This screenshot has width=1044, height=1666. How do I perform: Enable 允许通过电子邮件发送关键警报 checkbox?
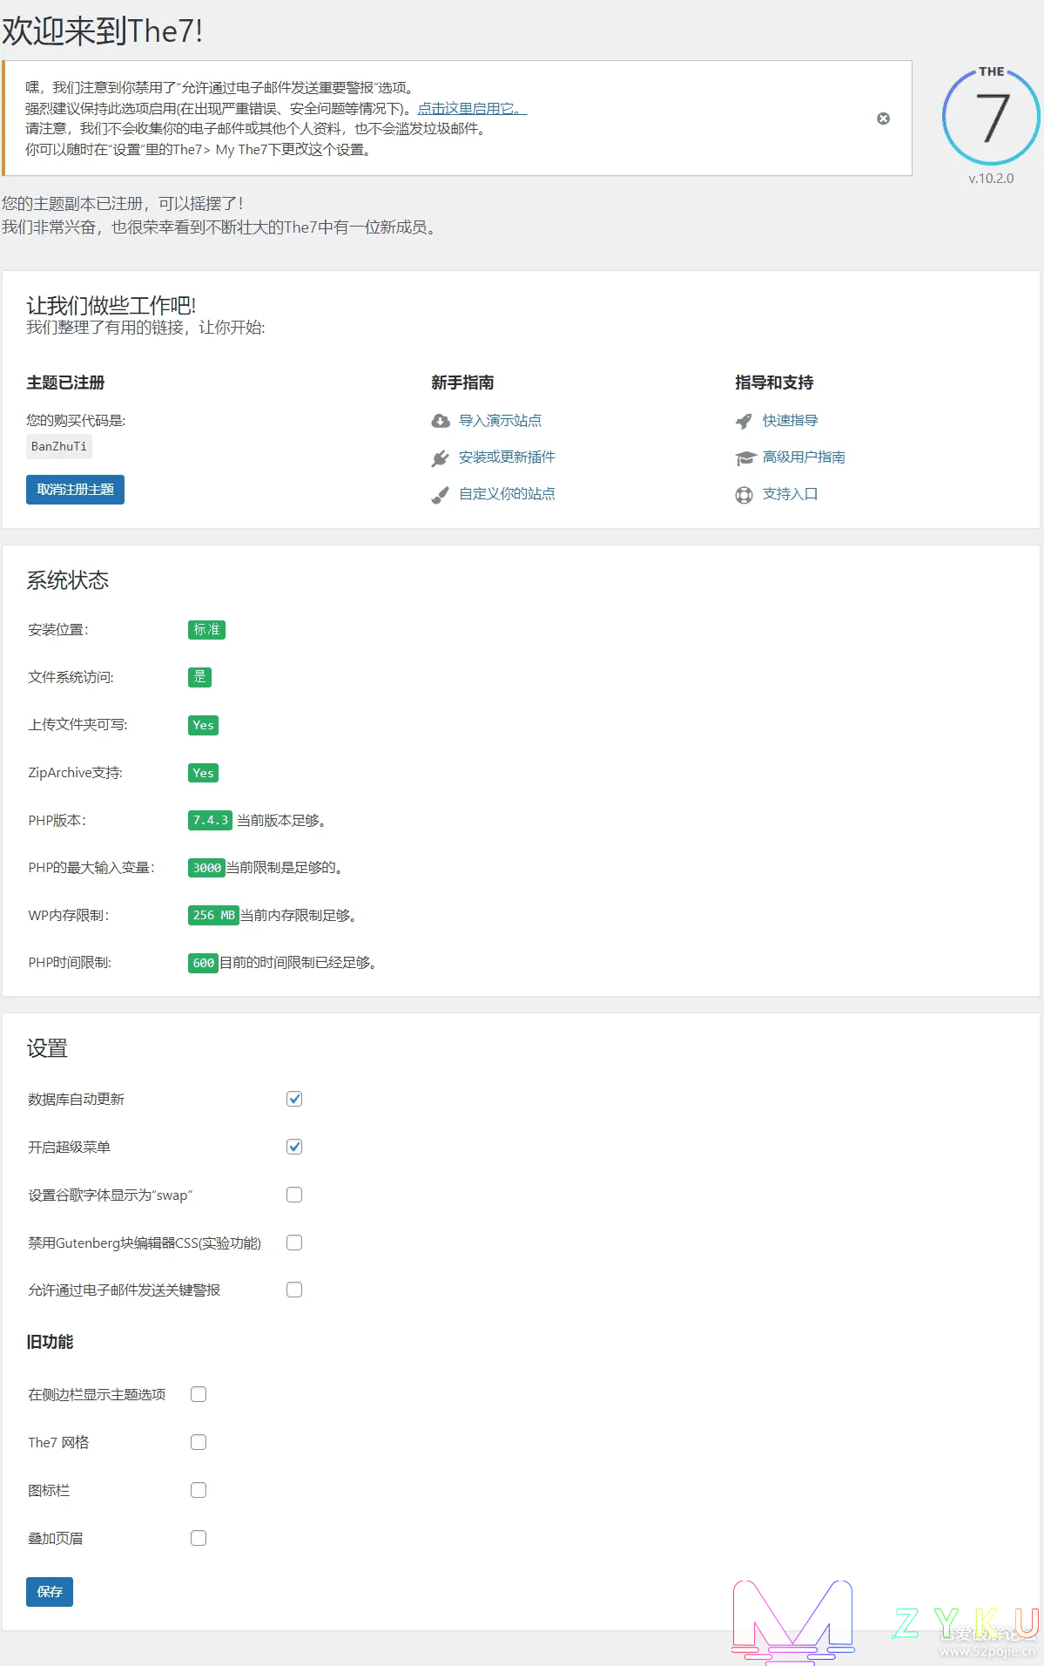click(x=294, y=1290)
